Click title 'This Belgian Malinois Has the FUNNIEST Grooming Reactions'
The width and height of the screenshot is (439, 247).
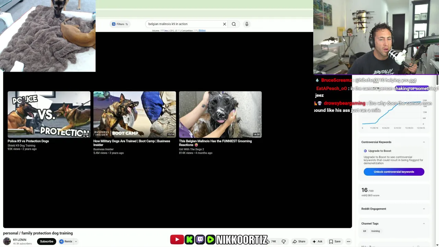coord(215,143)
